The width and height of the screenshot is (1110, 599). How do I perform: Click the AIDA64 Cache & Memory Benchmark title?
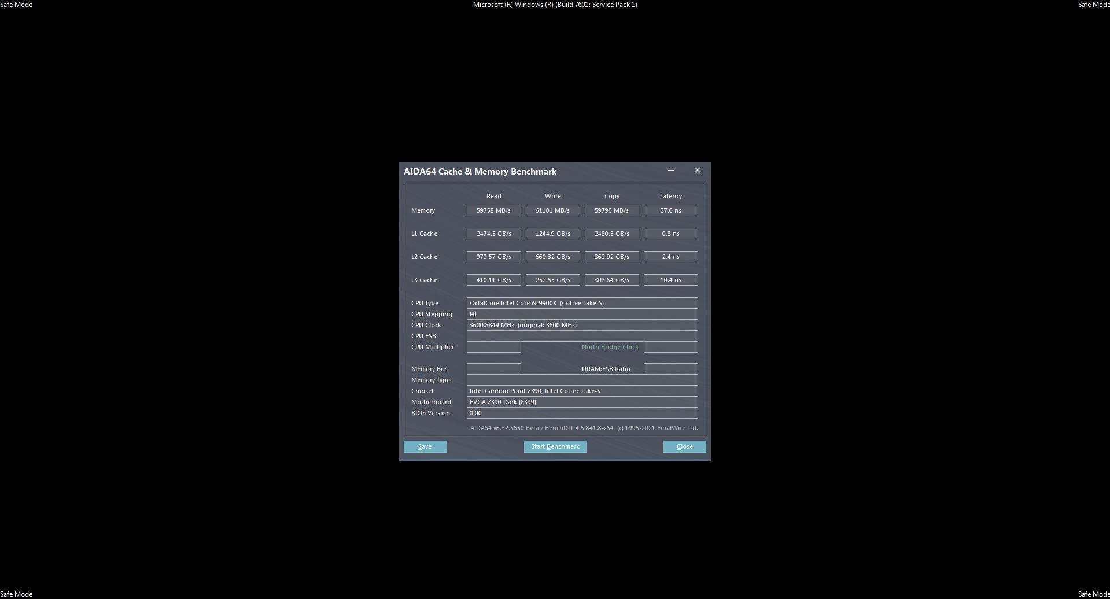pyautogui.click(x=480, y=172)
